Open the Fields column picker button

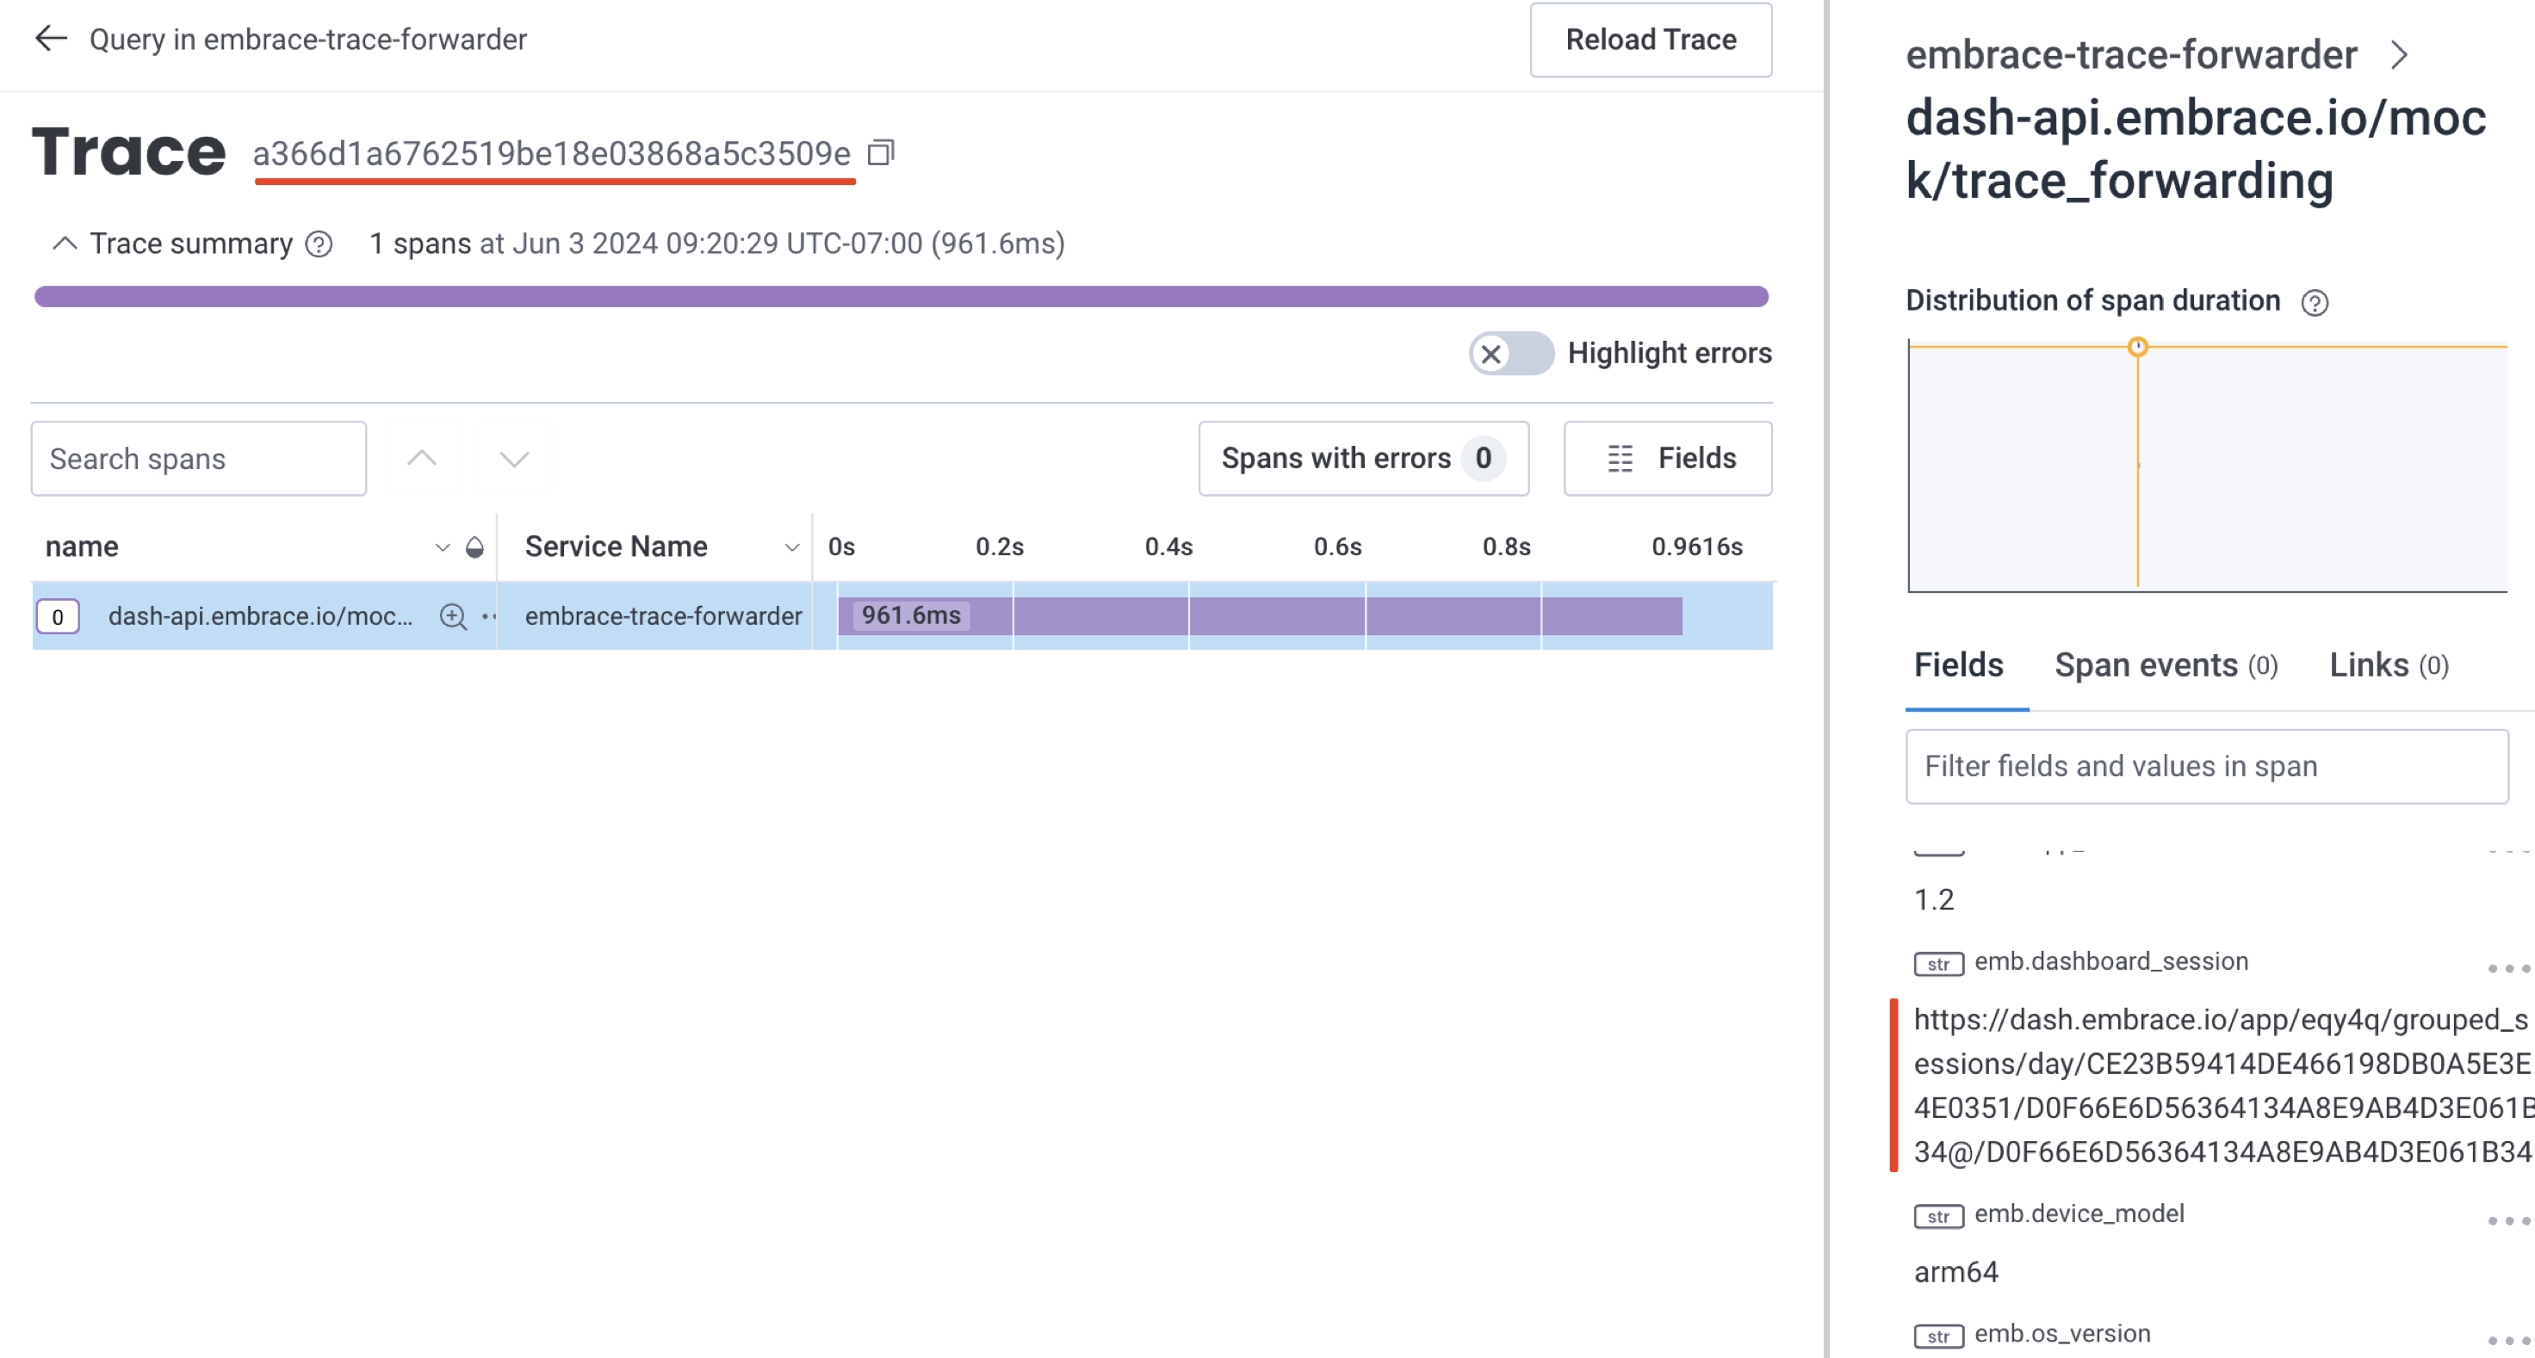(x=1667, y=458)
